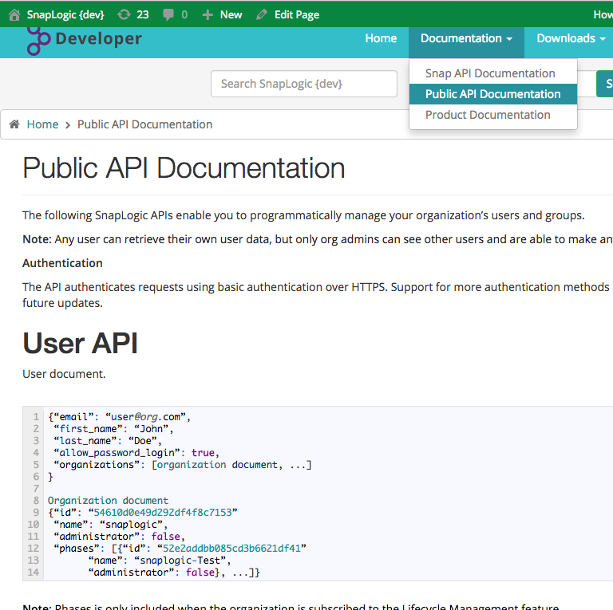Expand the Downloads dropdown menu
The width and height of the screenshot is (613, 610).
click(571, 38)
